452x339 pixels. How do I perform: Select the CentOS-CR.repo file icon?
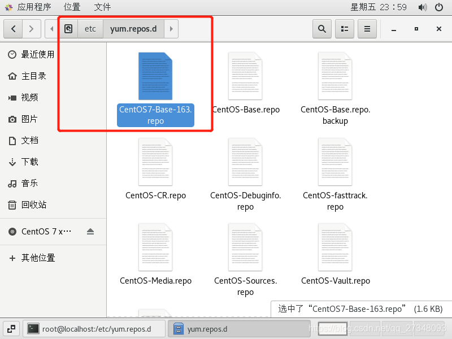tap(155, 162)
